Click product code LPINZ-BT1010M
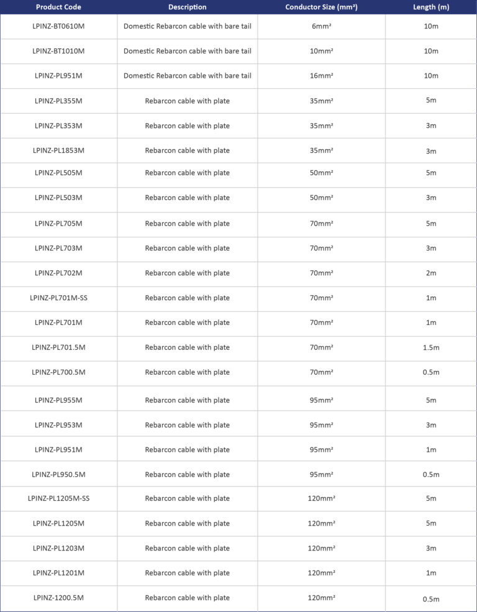Screen dimensions: 477x612 [58, 51]
